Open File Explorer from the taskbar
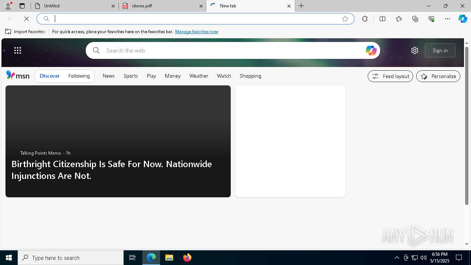The height and width of the screenshot is (265, 471). coord(169,258)
